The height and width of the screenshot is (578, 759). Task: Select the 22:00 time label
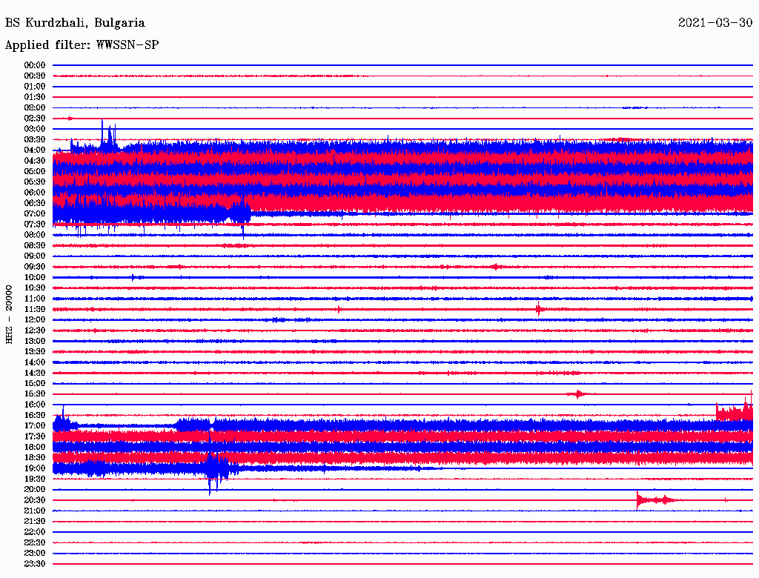click(35, 532)
